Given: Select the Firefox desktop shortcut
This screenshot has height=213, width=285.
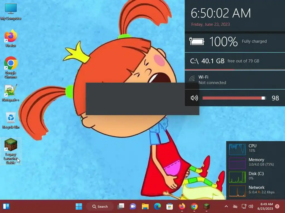Looking at the screenshot, I should (11, 39).
